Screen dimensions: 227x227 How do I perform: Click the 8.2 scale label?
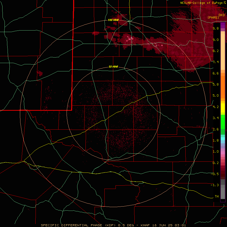tap(216, 51)
